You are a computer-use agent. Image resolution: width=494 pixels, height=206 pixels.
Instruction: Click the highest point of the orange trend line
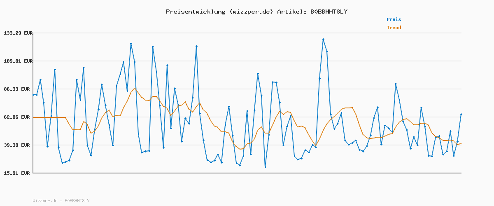pos(135,88)
